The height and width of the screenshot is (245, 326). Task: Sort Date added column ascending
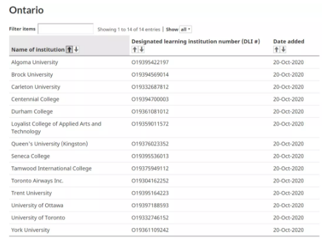276,50
